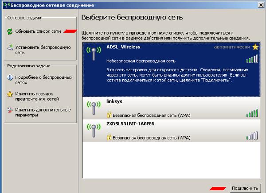
Task: Click the автоматически label on ADSL_Wireless
Action: tap(232, 47)
